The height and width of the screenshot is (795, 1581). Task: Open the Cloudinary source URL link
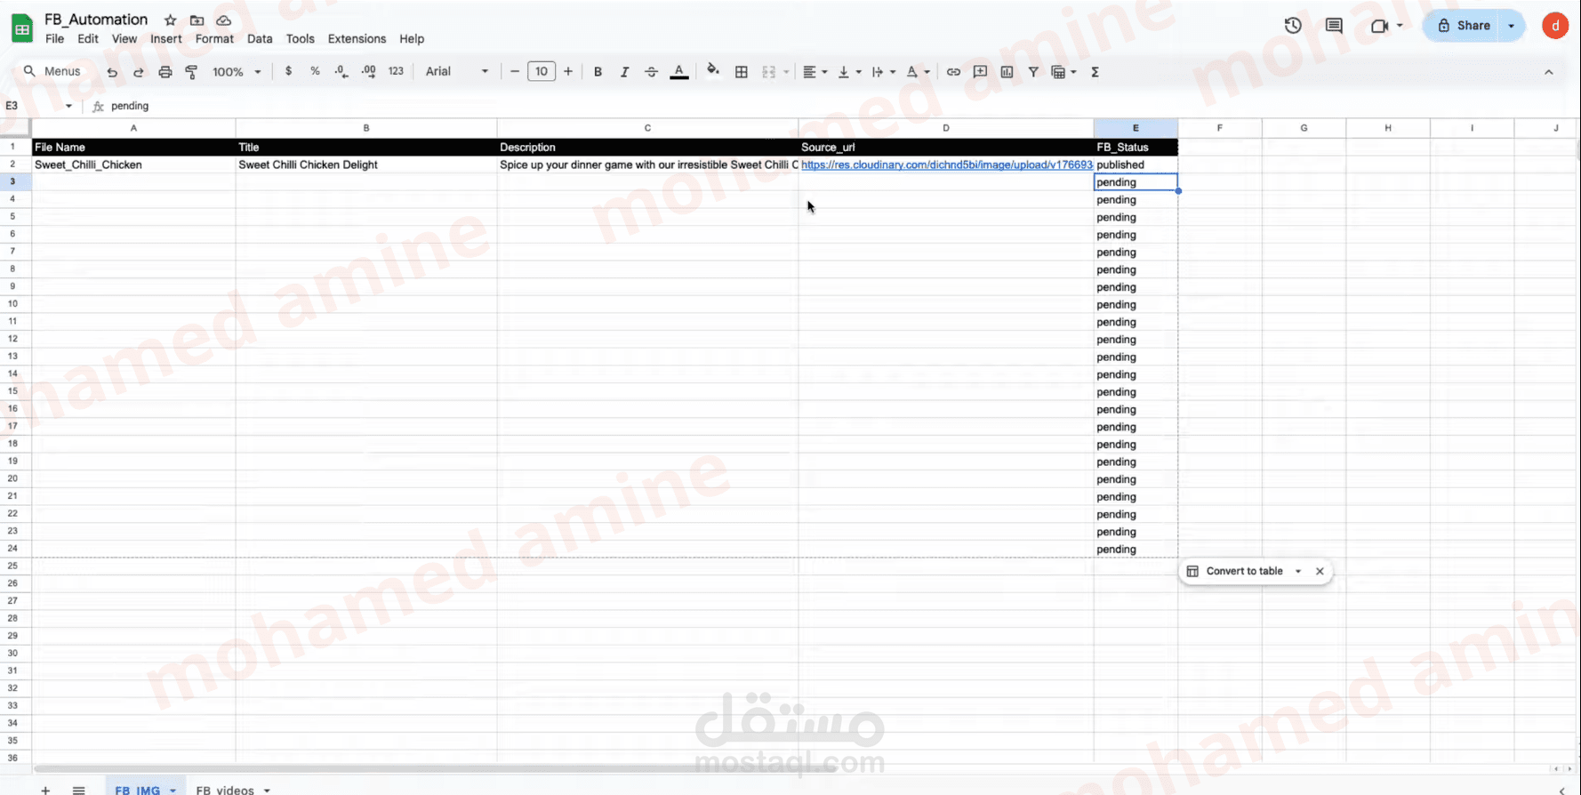947,165
